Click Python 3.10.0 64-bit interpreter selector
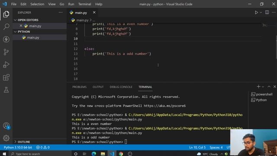The height and width of the screenshot is (156, 277). click(18, 147)
